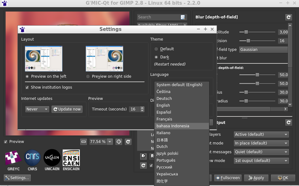This screenshot has width=299, height=186.
Task: Choose Čeština language
Action: [x=182, y=92]
